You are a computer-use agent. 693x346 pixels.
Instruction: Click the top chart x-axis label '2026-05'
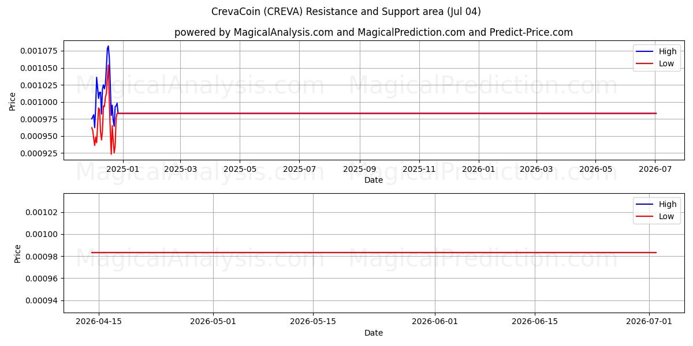tap(595, 169)
